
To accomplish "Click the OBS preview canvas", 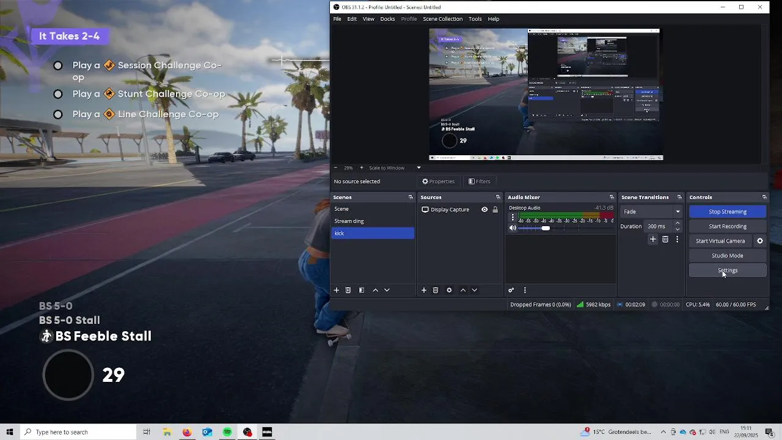I will (546, 95).
